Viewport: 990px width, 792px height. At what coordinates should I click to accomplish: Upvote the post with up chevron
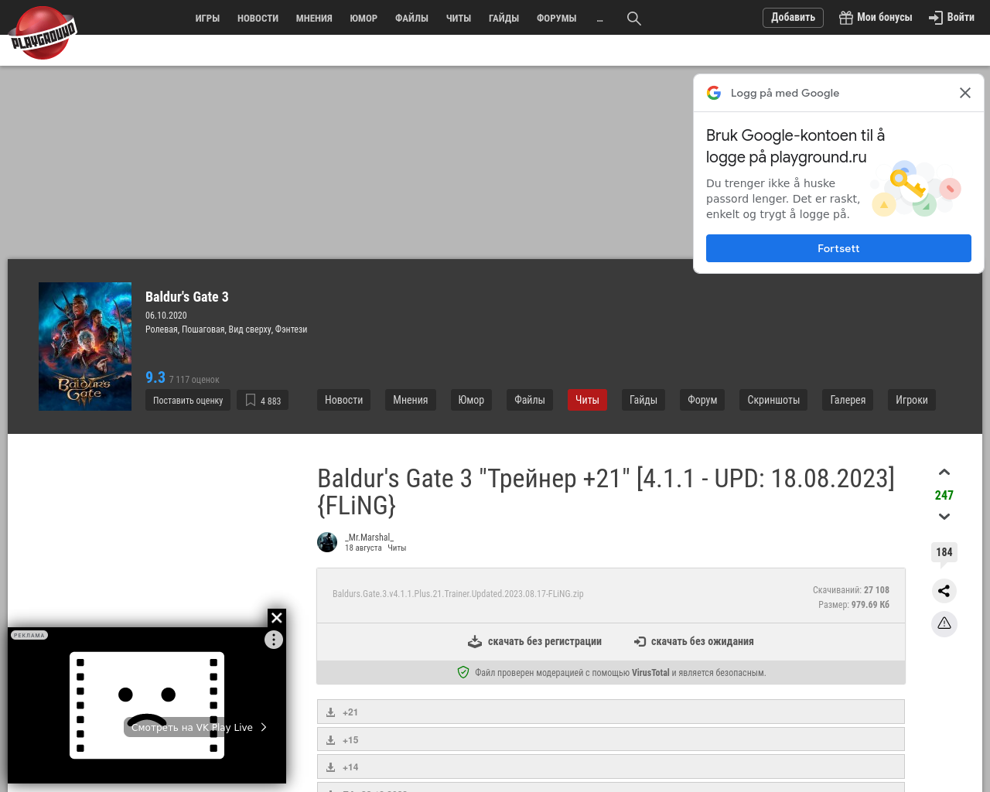tap(944, 473)
